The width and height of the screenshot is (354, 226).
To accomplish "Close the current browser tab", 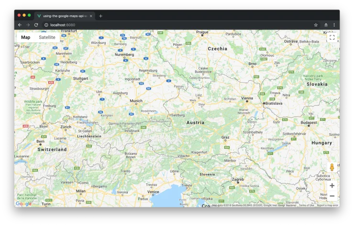I will pyautogui.click(x=91, y=16).
